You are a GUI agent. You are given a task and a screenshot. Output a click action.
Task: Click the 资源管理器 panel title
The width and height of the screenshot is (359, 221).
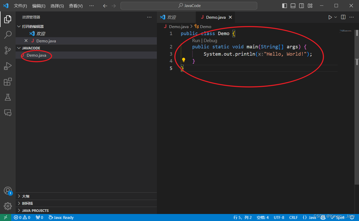tap(31, 17)
